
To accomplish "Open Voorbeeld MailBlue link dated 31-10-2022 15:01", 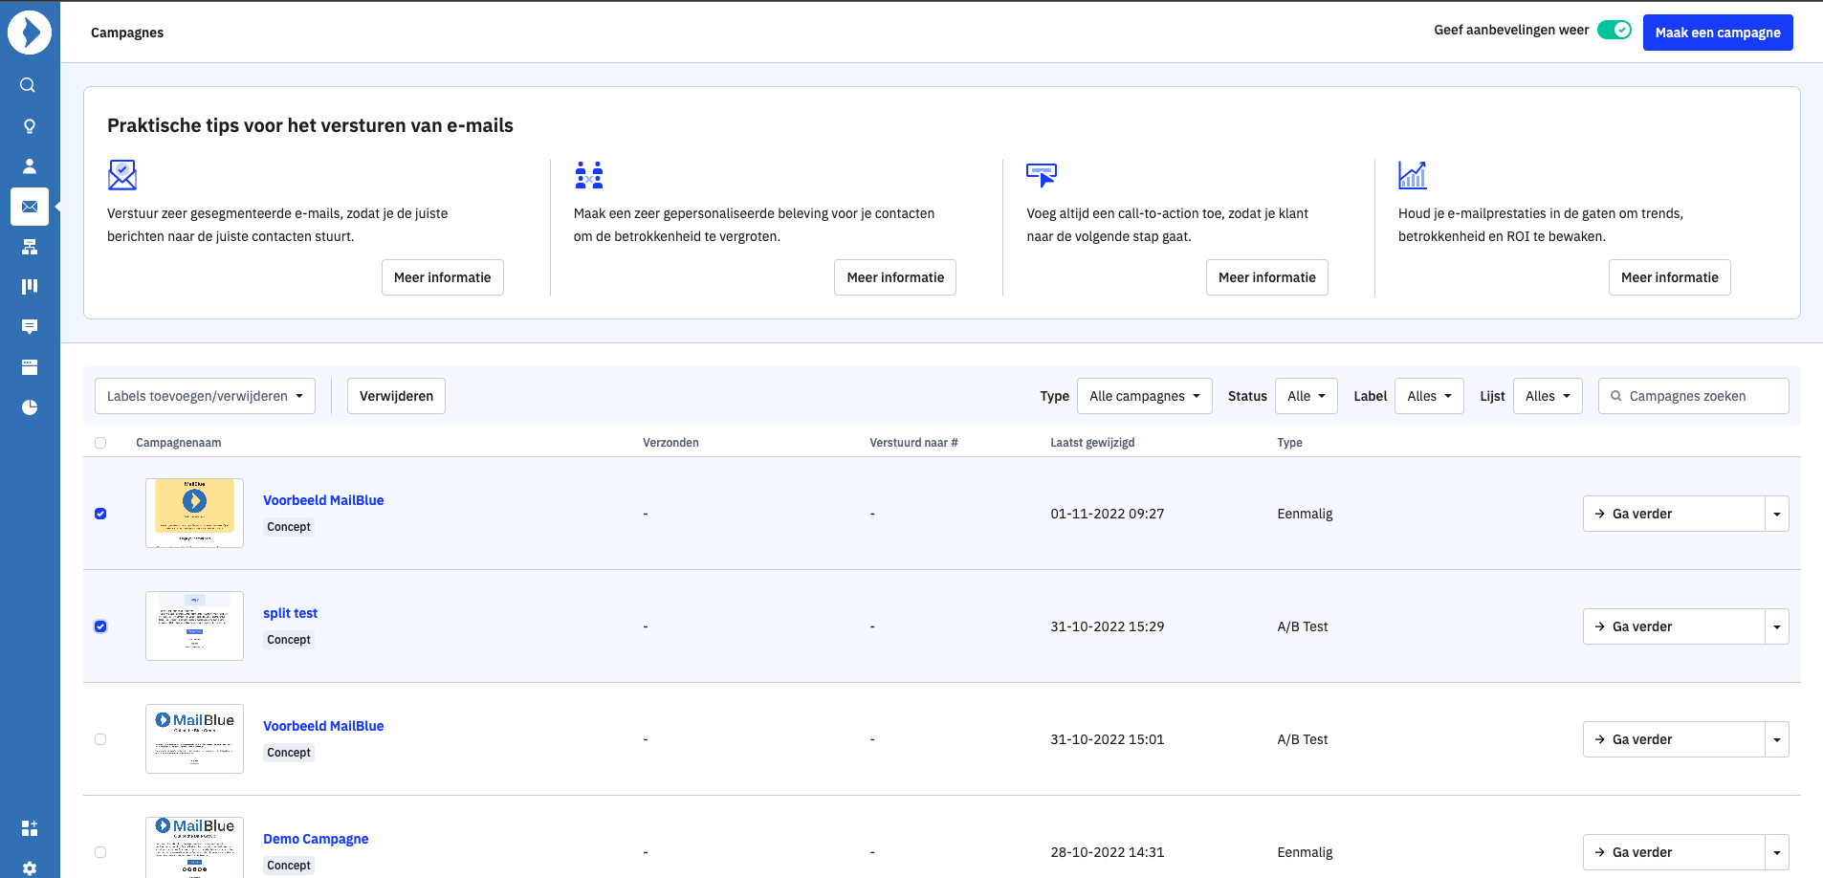I will point(323,726).
